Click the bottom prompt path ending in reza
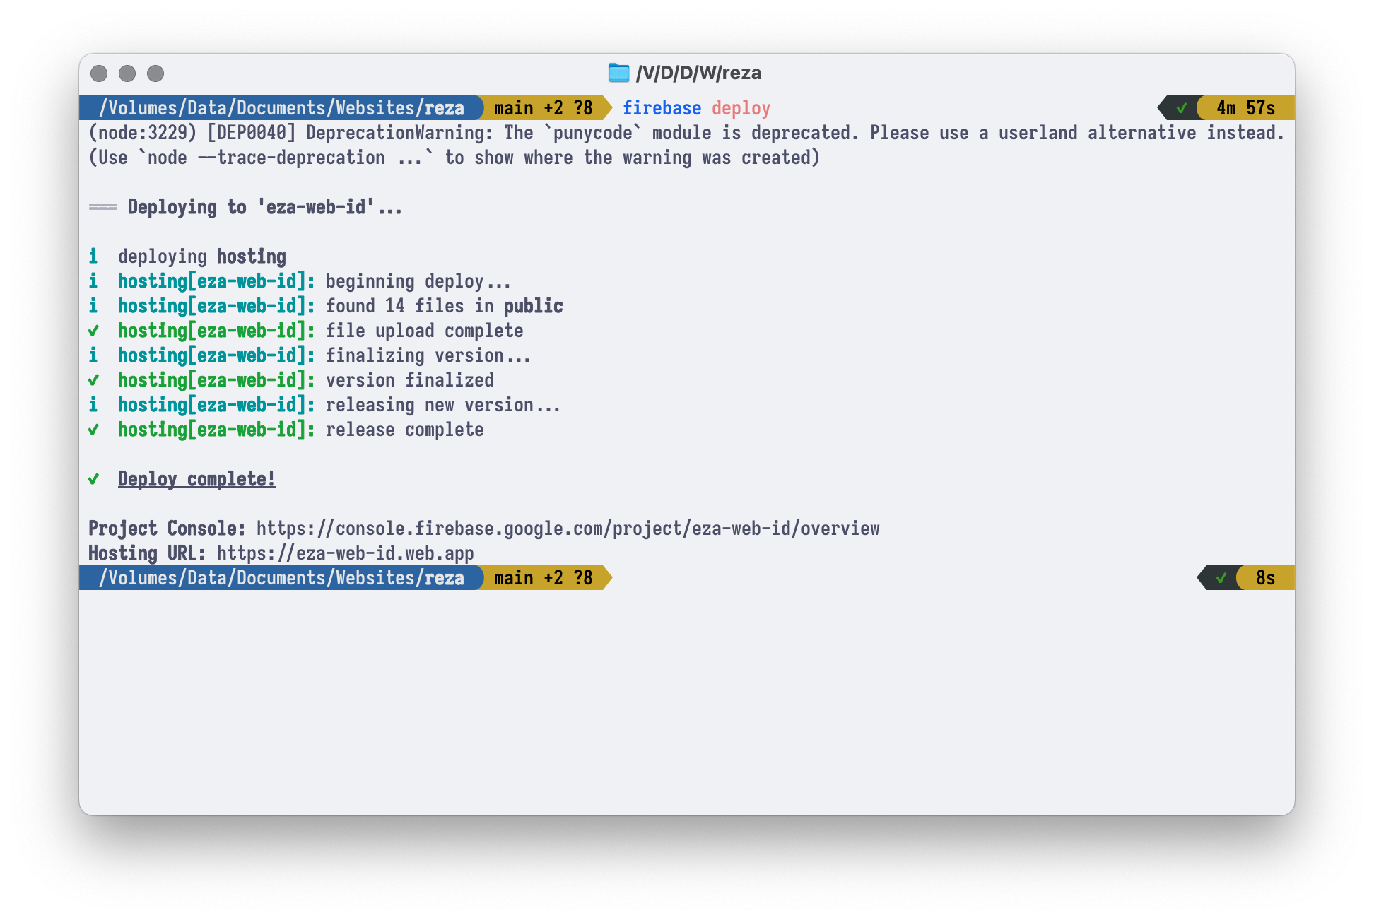Image resolution: width=1374 pixels, height=920 pixels. [281, 578]
